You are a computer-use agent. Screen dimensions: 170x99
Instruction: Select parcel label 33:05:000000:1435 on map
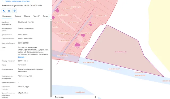[x=65, y=41]
